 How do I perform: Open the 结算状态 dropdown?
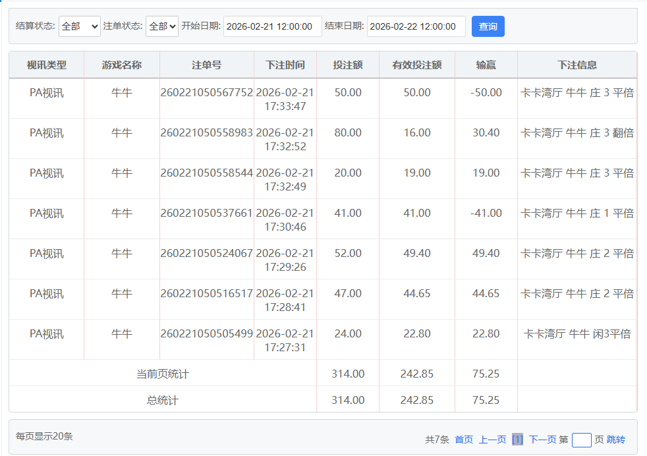(x=79, y=26)
